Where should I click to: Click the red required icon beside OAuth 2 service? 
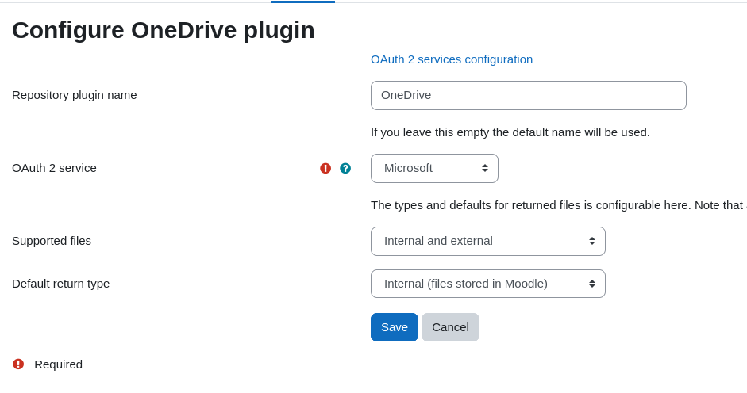325,169
